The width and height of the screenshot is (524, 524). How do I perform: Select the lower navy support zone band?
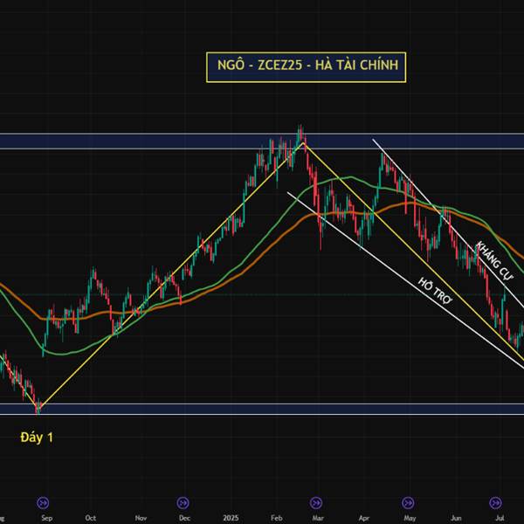click(x=262, y=409)
